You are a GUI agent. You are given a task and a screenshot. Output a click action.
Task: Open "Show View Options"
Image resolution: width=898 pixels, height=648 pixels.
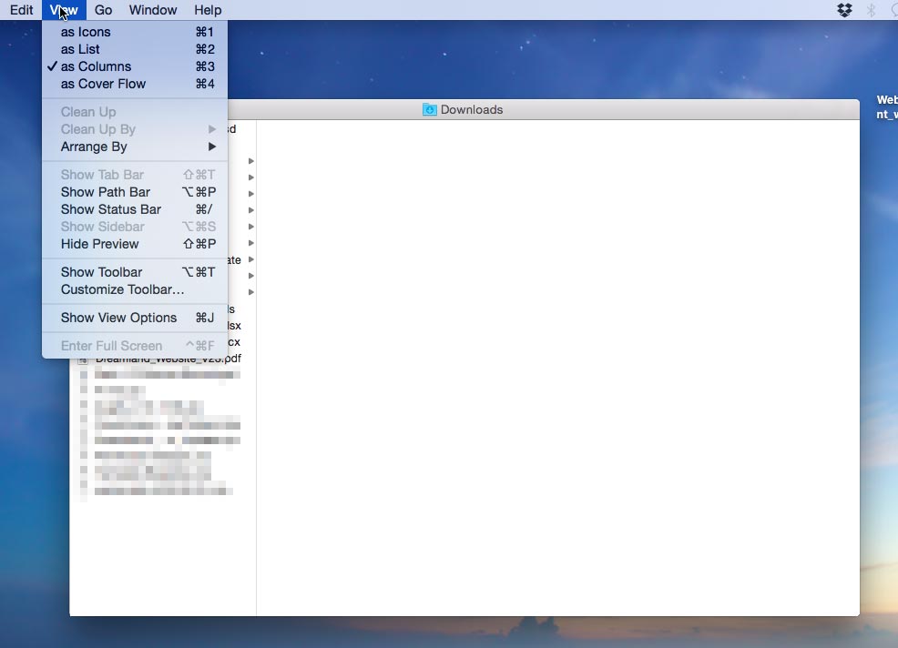118,318
